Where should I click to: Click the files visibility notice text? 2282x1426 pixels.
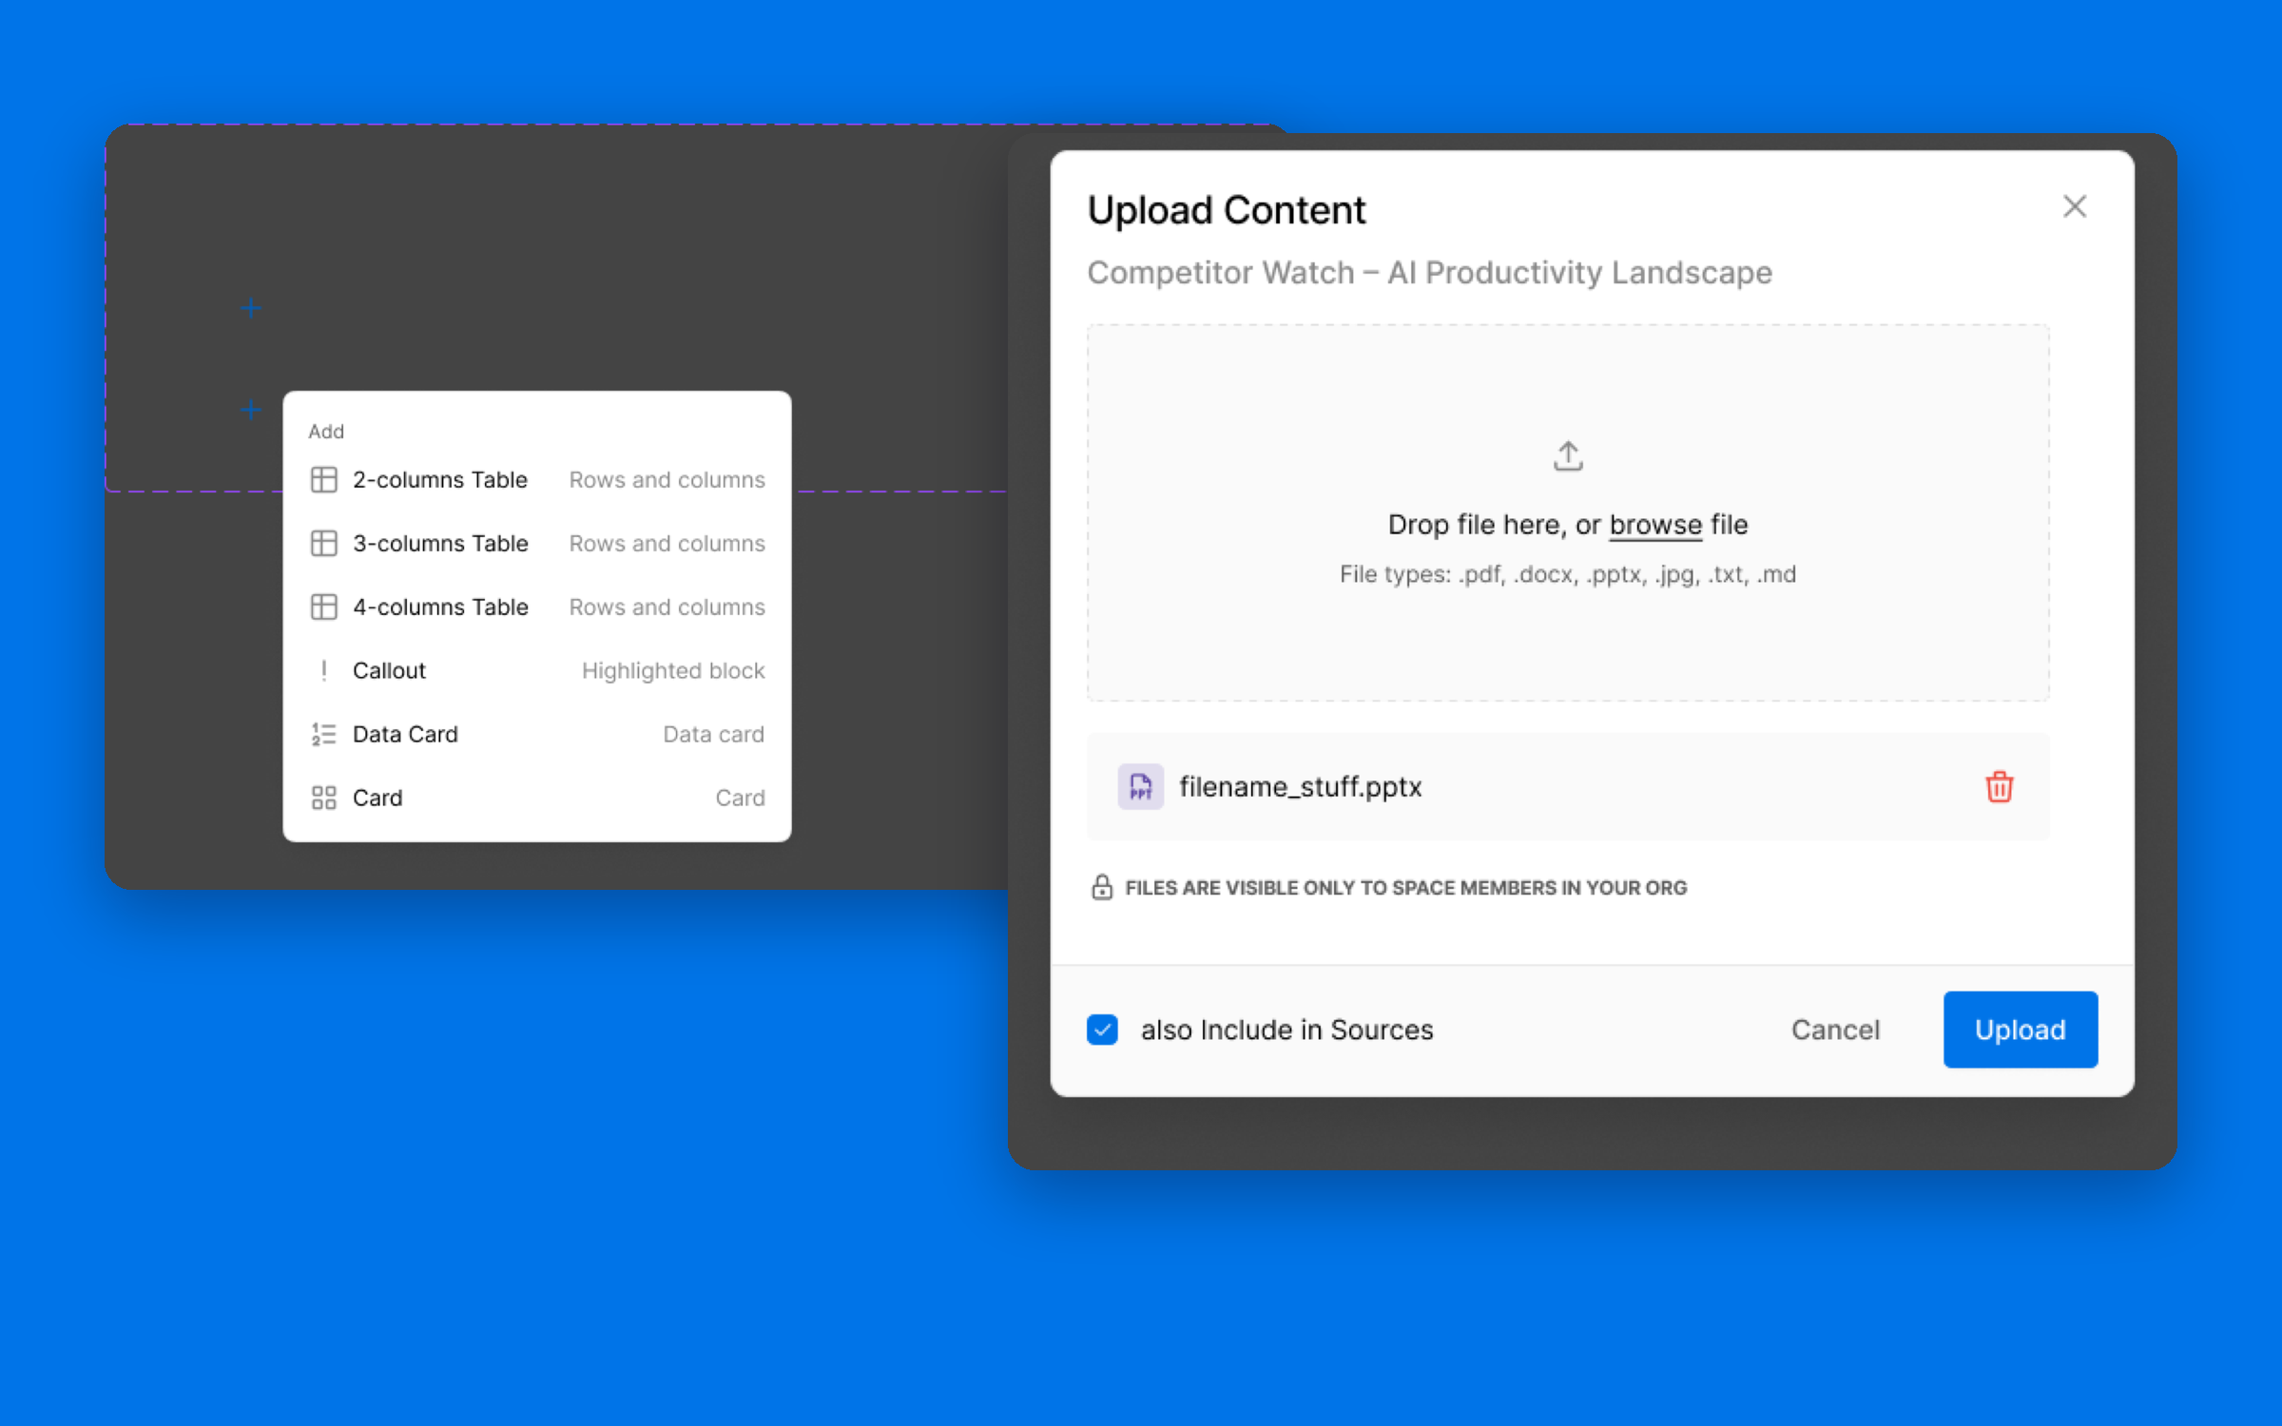coord(1405,888)
